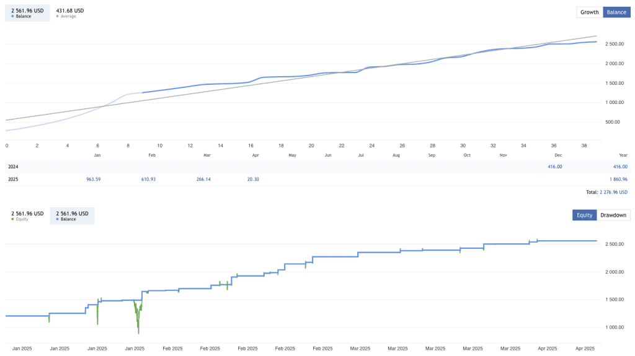Open January 2025 profit value 963.59
The height and width of the screenshot is (356, 635).
point(93,179)
